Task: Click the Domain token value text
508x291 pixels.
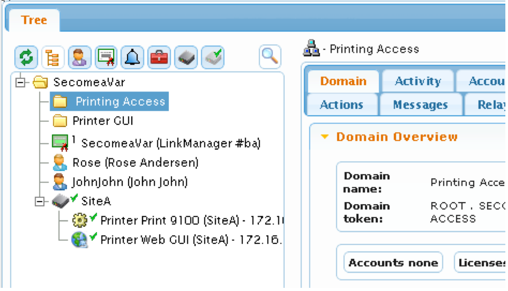Action: point(467,212)
